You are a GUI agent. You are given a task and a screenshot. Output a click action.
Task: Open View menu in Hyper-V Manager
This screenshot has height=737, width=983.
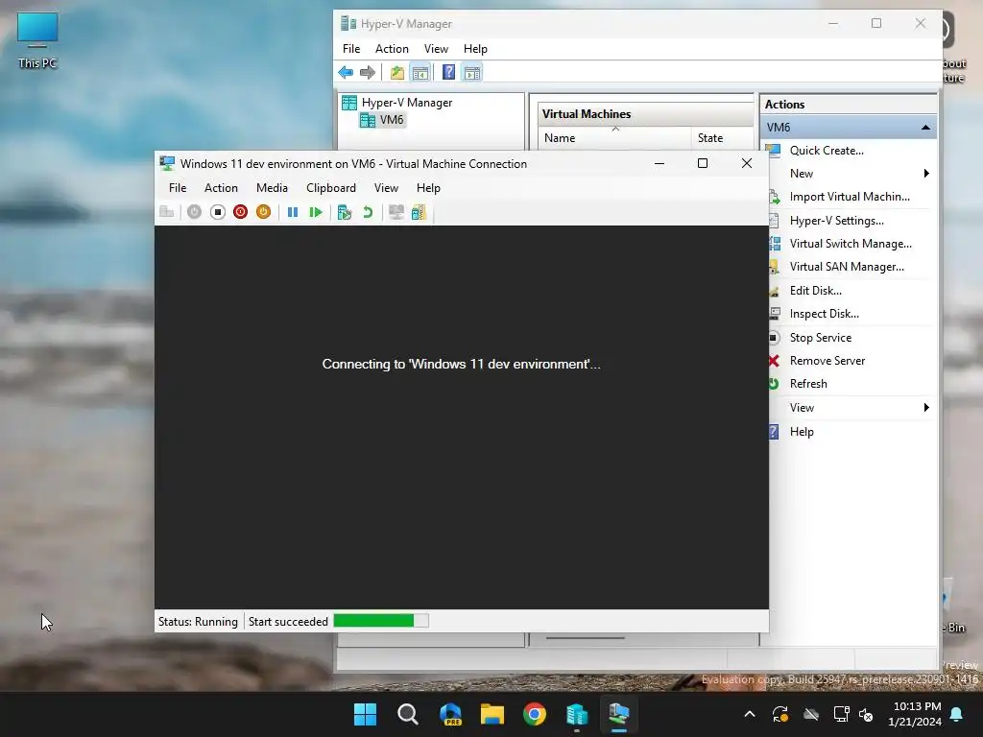coord(436,49)
